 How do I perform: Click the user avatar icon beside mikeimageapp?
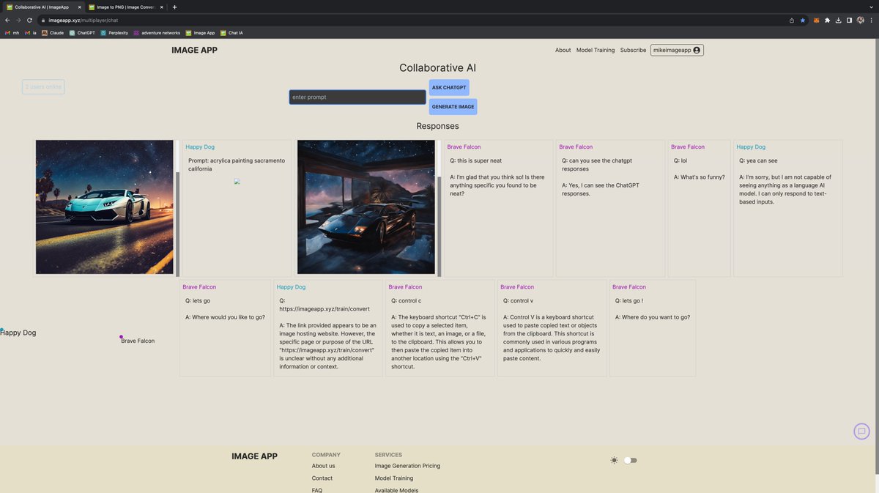(697, 51)
